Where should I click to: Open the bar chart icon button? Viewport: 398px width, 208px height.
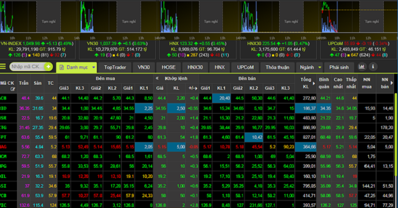point(362,66)
